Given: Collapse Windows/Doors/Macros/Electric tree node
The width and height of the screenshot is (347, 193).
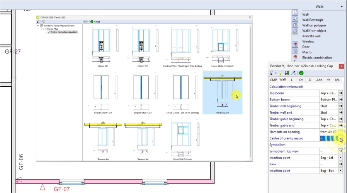Looking at the screenshot, I should click(38, 25).
